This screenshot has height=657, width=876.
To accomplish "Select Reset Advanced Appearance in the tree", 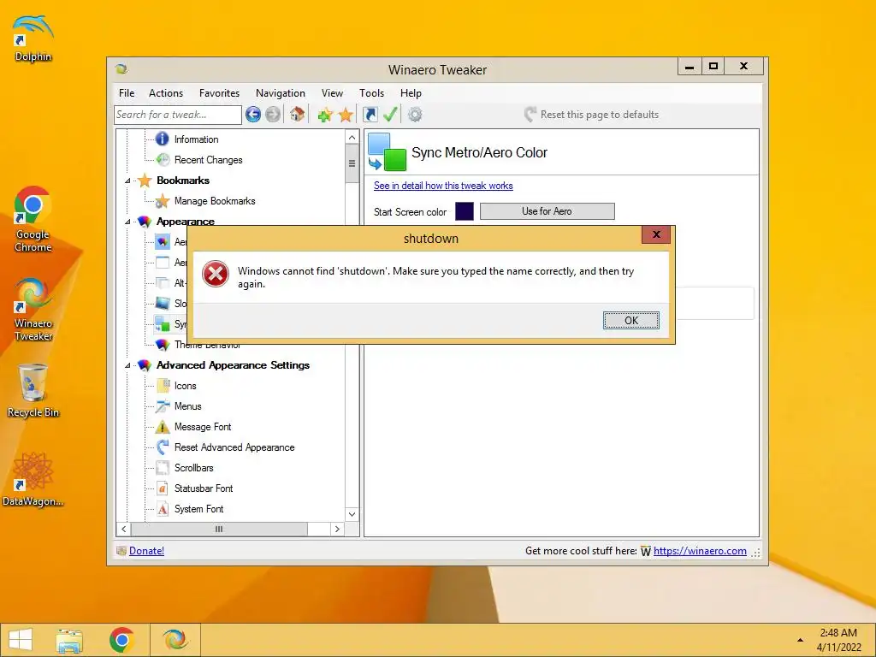I will [x=234, y=447].
